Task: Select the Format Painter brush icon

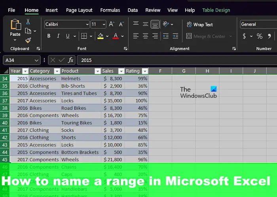Action: pyautogui.click(x=28, y=40)
